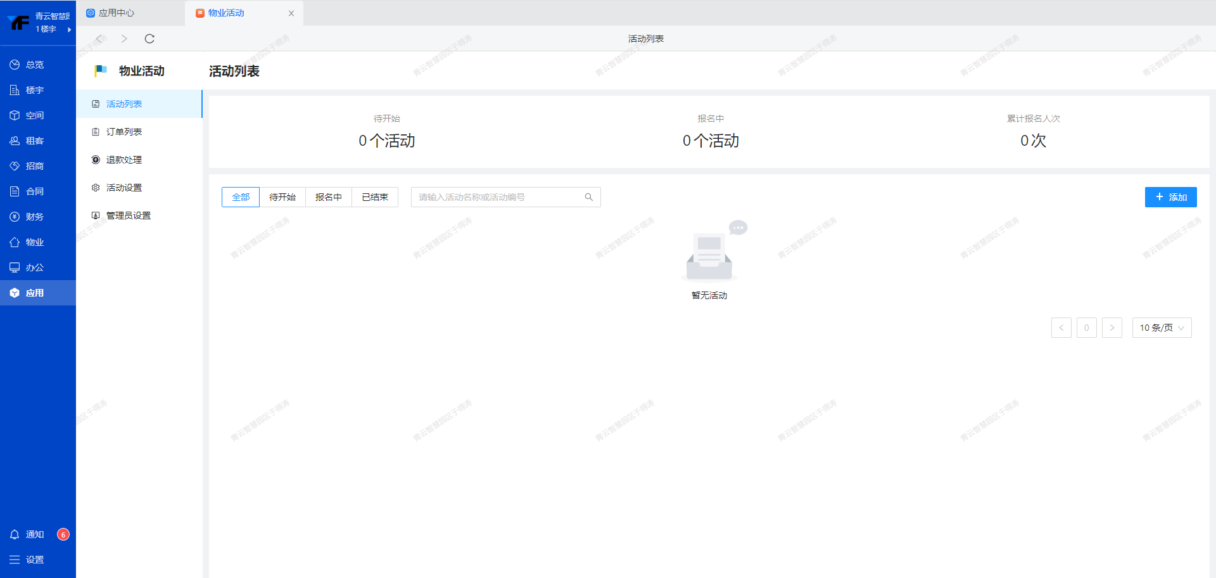
Task: Open 通知 notifications bell in sidebar
Action: [28, 534]
